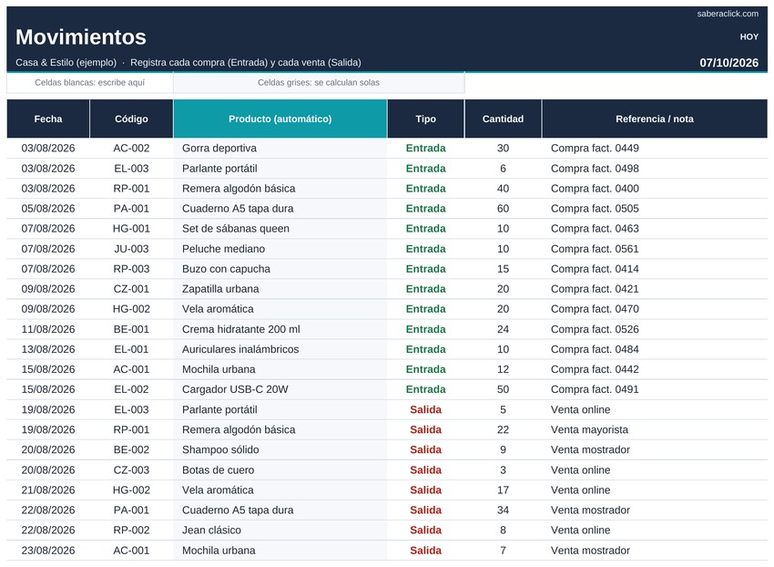The height and width of the screenshot is (567, 774).
Task: Select date cell 11/08/2026
Action: point(48,329)
